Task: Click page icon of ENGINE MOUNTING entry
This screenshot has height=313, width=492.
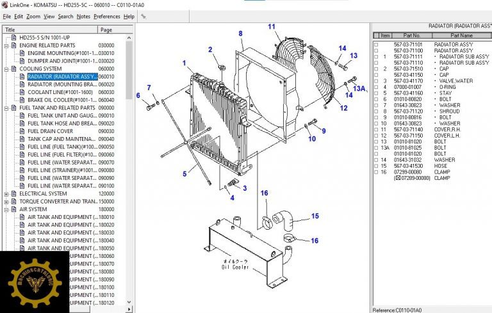Action: [22, 53]
